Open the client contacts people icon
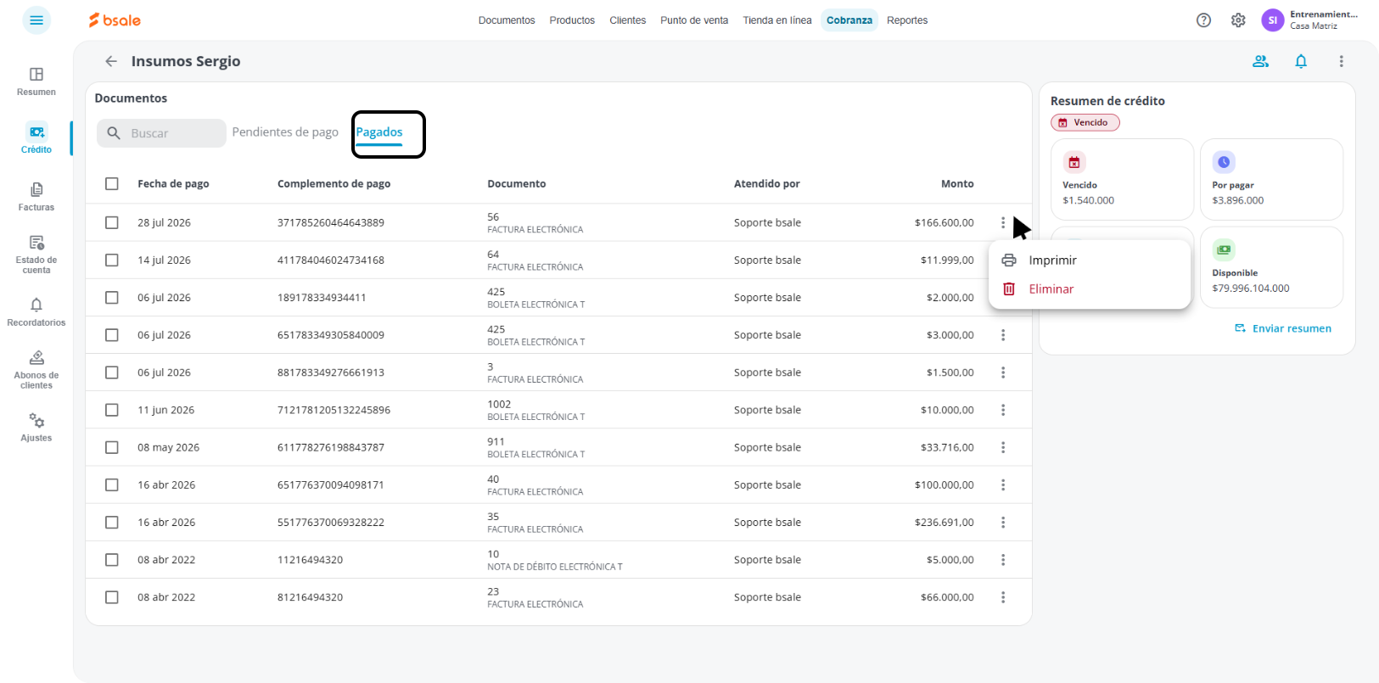The width and height of the screenshot is (1379, 683). click(1260, 61)
